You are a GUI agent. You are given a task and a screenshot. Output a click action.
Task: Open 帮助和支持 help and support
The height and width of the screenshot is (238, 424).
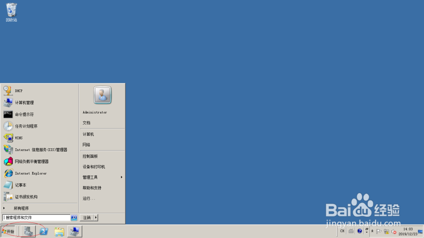point(102,188)
